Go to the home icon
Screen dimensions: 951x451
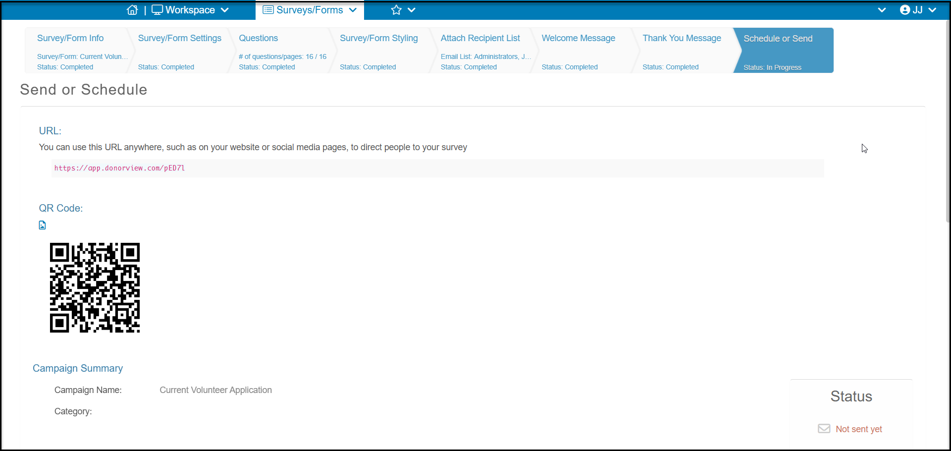(x=132, y=10)
